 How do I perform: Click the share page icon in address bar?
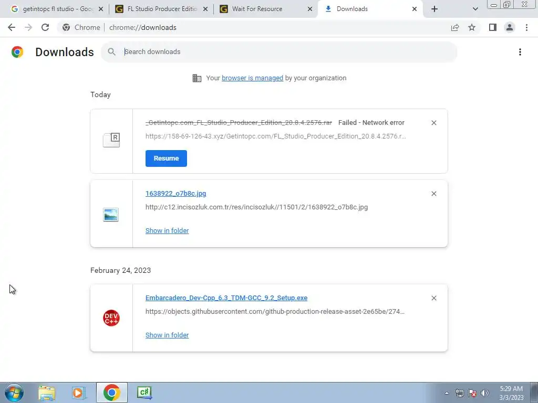pyautogui.click(x=455, y=27)
